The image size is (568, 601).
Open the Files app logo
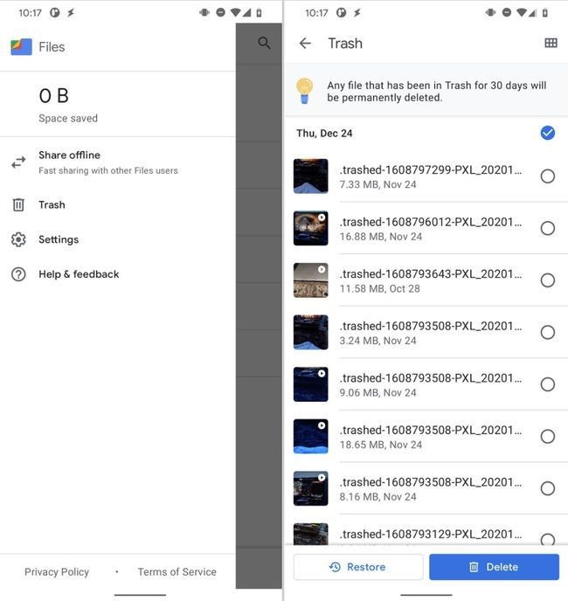21,47
